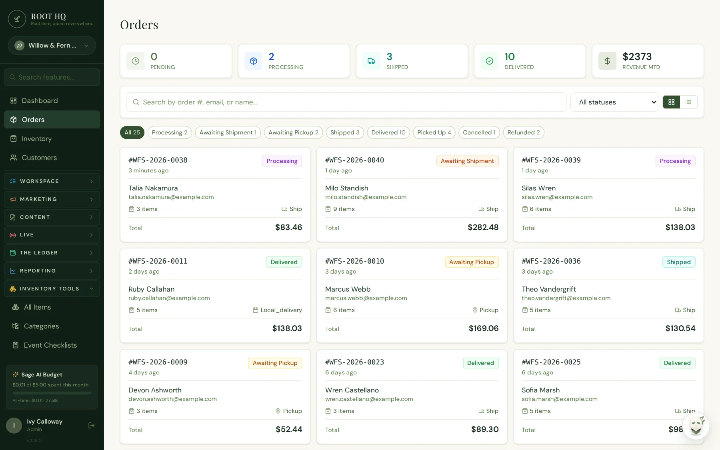Open Event Checklists
Screen dimensions: 720x450
(52, 345)
